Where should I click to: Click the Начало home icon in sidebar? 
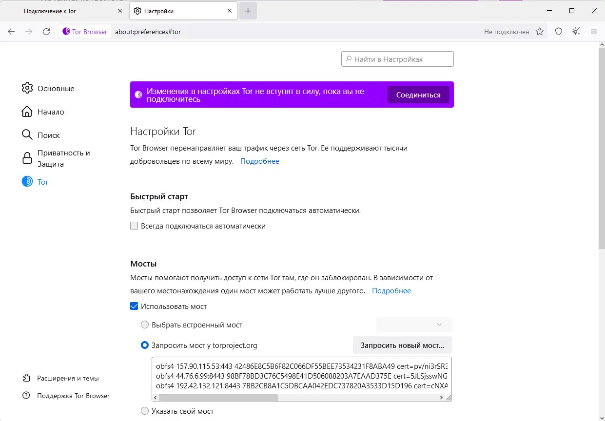pyautogui.click(x=27, y=112)
